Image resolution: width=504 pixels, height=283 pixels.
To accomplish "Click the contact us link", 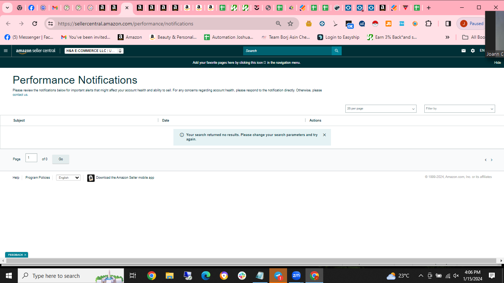I will point(20,95).
